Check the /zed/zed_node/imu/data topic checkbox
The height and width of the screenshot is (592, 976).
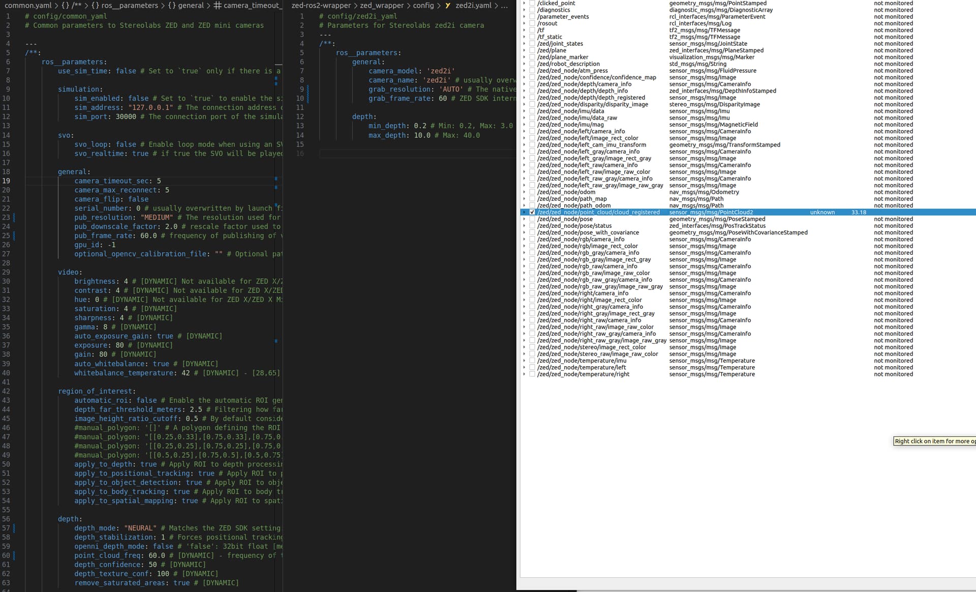click(532, 111)
